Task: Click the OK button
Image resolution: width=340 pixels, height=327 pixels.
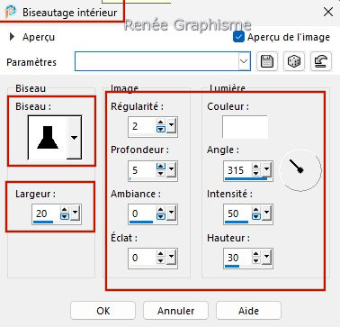Action: (103, 311)
